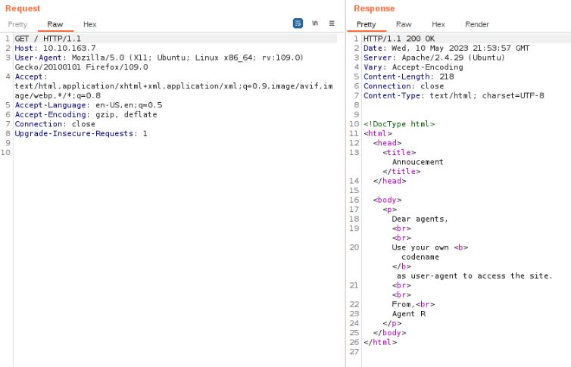Click the Accept-Language header line
Viewport: 571px width, 367px height.
[89, 105]
